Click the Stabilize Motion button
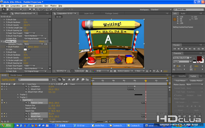 tap(196, 81)
